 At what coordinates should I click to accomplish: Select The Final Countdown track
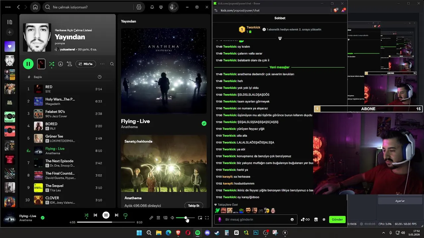click(x=68, y=175)
